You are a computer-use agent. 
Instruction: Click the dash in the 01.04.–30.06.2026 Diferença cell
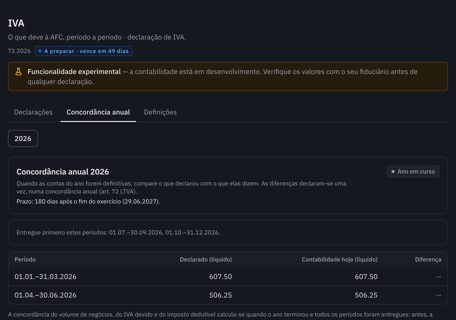439,295
